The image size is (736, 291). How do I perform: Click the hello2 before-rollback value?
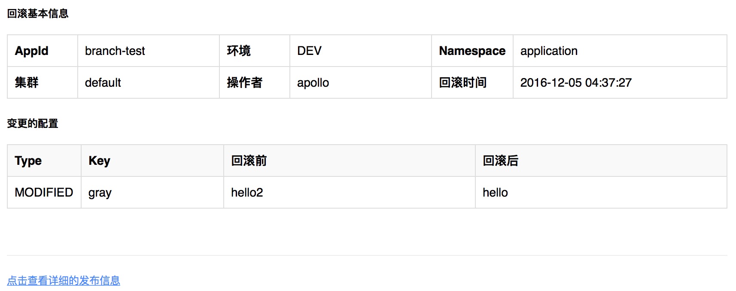(247, 193)
